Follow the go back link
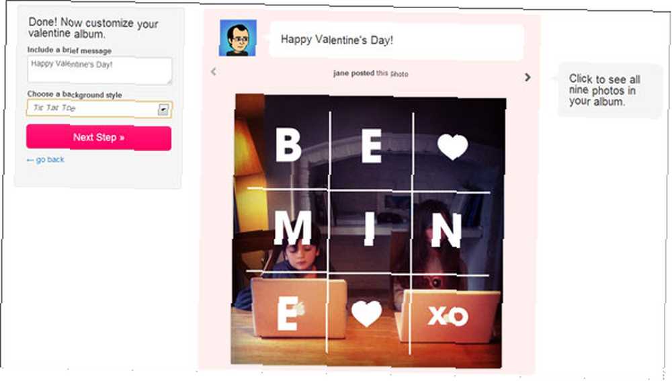The height and width of the screenshot is (381, 672). (46, 159)
